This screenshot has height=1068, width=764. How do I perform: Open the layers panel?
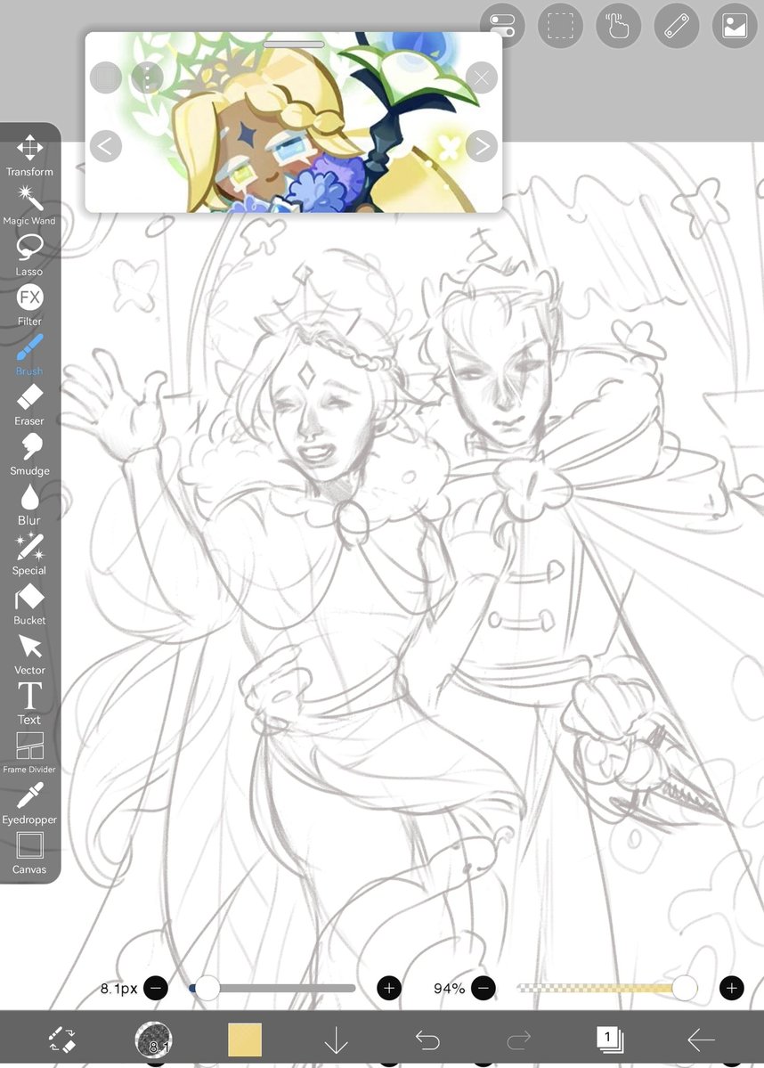pyautogui.click(x=609, y=1039)
